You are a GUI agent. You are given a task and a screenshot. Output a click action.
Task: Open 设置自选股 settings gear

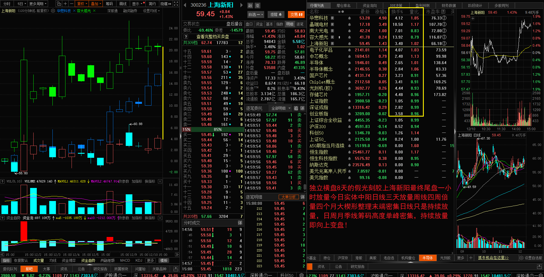pyautogui.click(x=521, y=258)
